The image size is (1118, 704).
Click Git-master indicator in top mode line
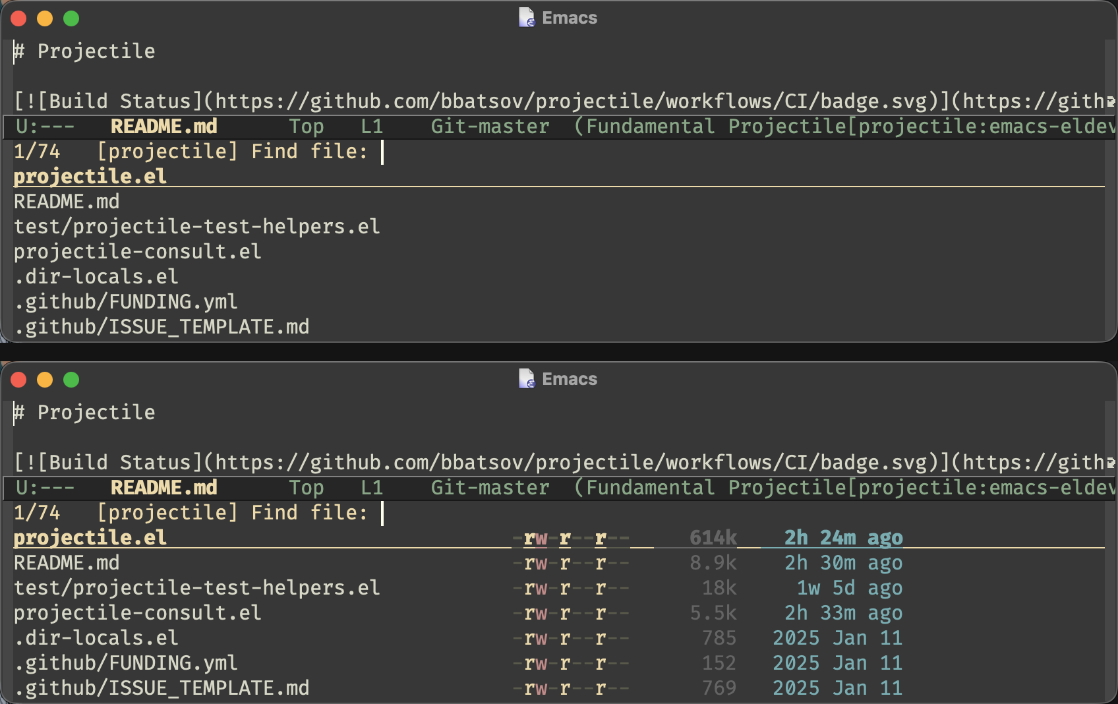pyautogui.click(x=490, y=126)
